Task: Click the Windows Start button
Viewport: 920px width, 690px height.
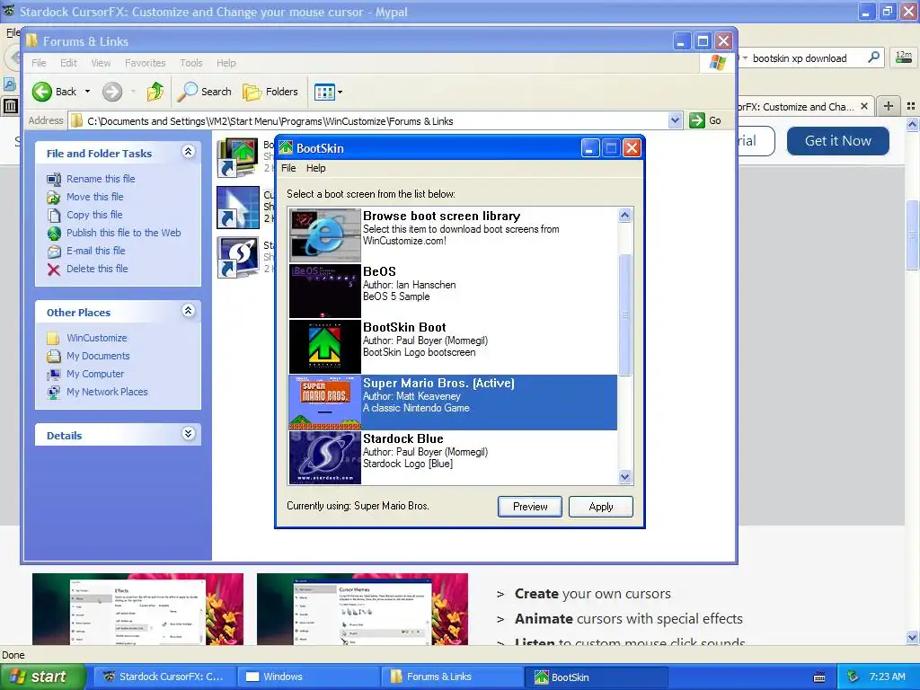Action: click(x=42, y=677)
